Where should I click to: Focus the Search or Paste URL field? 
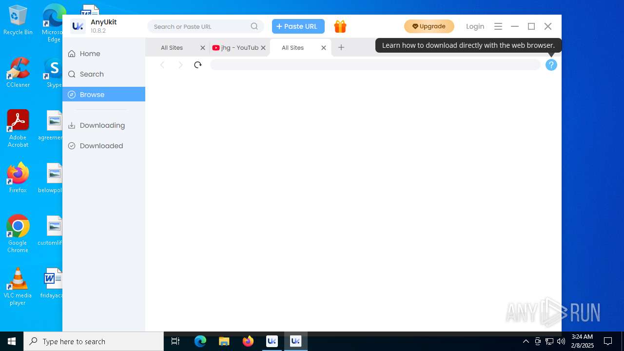coord(206,26)
